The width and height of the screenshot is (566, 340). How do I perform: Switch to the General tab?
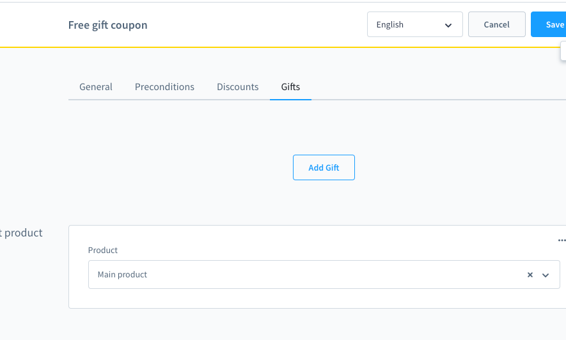tap(96, 87)
